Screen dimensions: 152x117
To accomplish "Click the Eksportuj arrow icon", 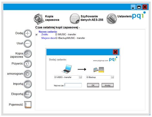I will point(28,94).
